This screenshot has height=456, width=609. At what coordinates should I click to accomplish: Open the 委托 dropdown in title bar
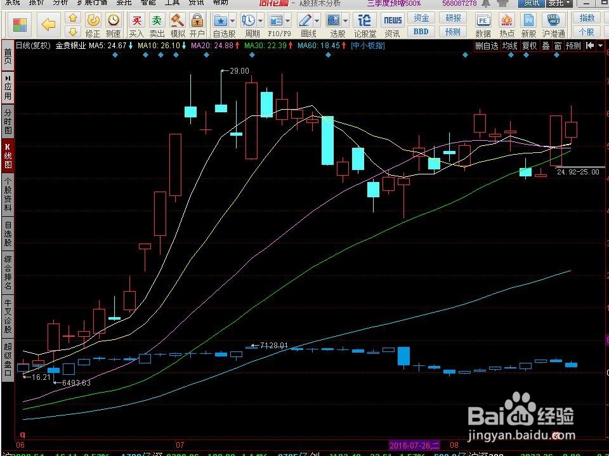(560, 3)
